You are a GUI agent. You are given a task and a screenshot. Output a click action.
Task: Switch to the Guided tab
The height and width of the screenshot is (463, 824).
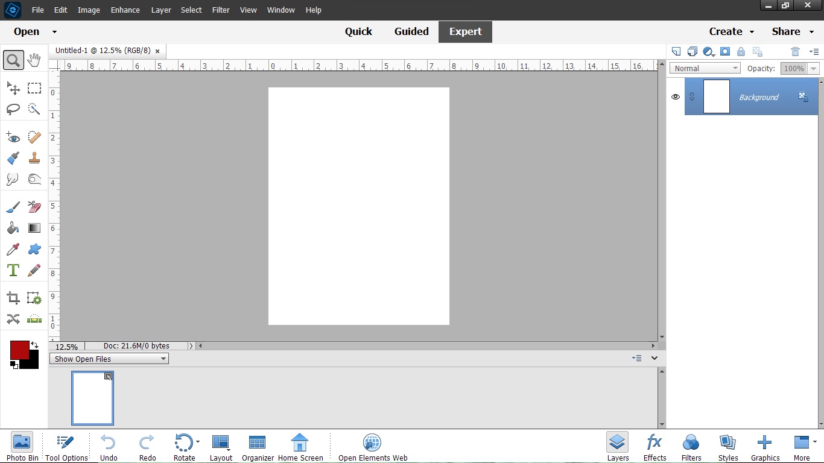point(411,32)
